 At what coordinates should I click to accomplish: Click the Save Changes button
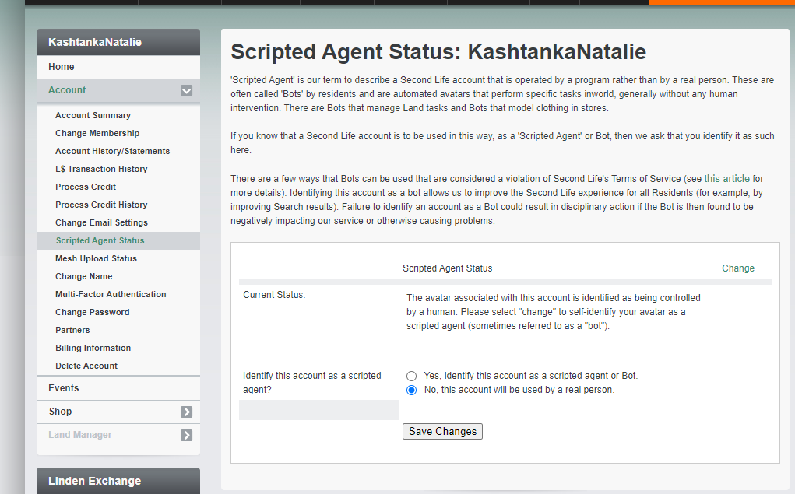click(442, 431)
